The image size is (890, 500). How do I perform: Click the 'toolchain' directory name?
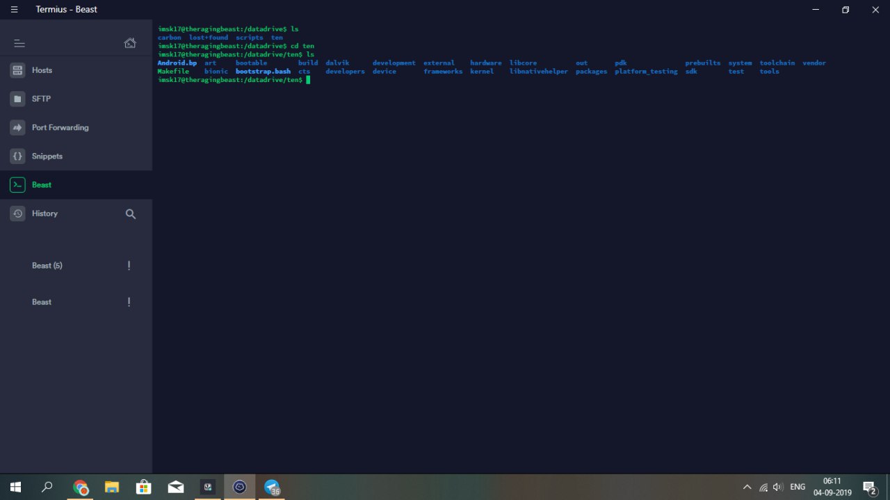click(777, 63)
